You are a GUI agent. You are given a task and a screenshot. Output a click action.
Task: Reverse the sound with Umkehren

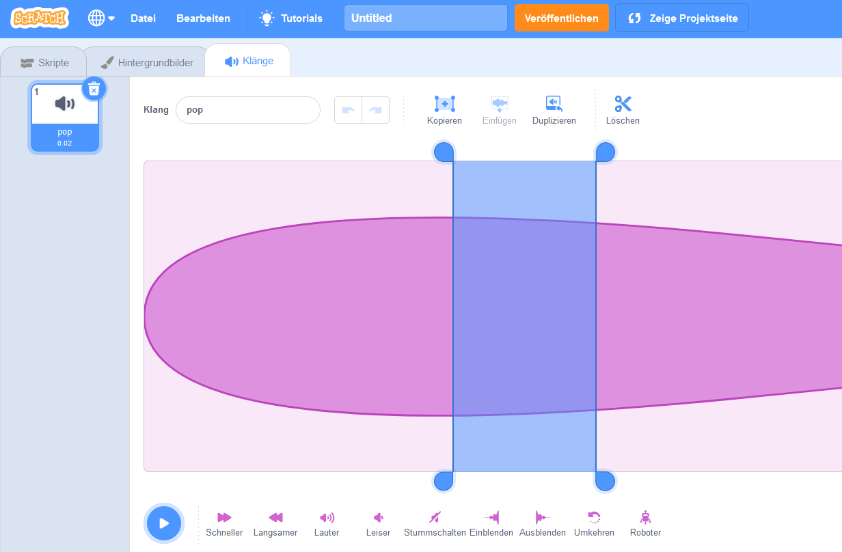pos(594,518)
